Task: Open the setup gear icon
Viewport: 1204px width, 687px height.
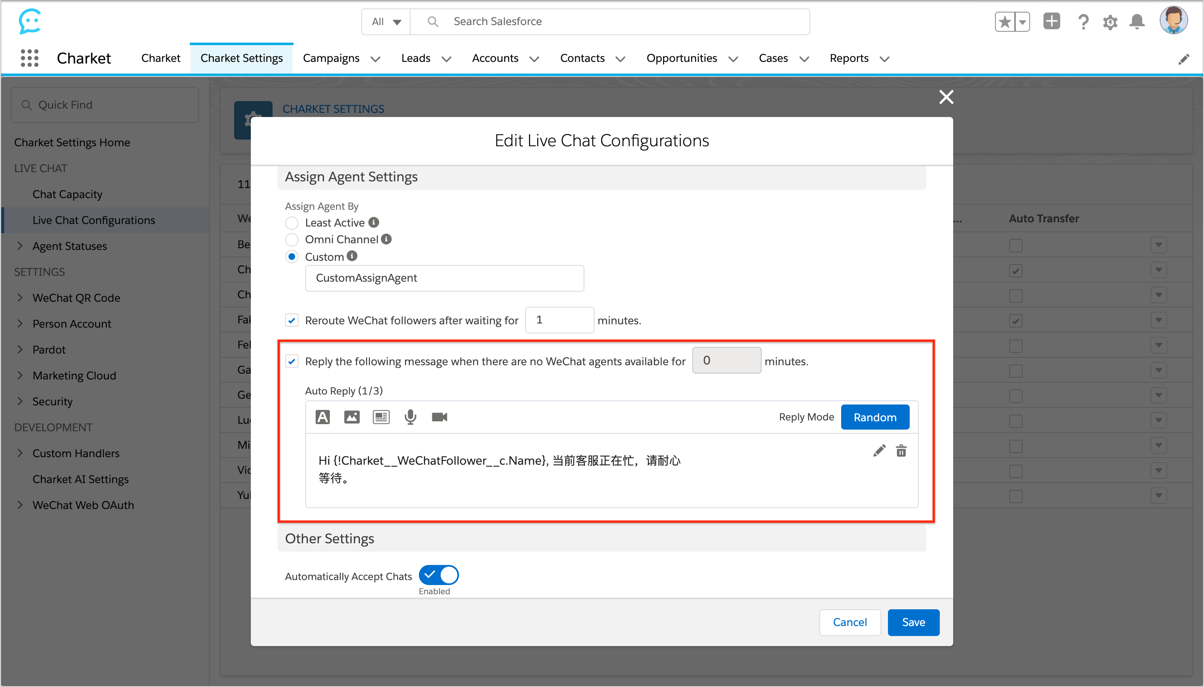Action: (x=1110, y=22)
